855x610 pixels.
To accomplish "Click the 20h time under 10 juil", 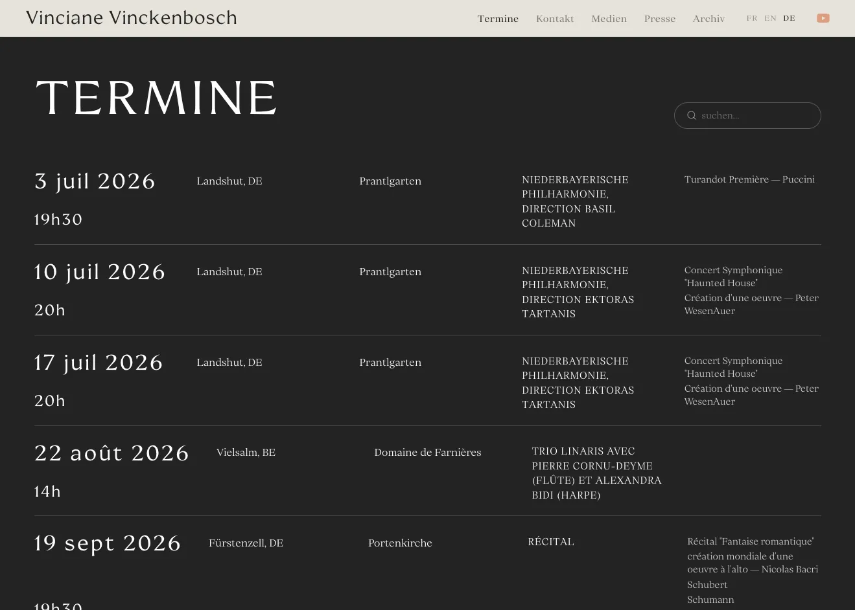I will [50, 310].
